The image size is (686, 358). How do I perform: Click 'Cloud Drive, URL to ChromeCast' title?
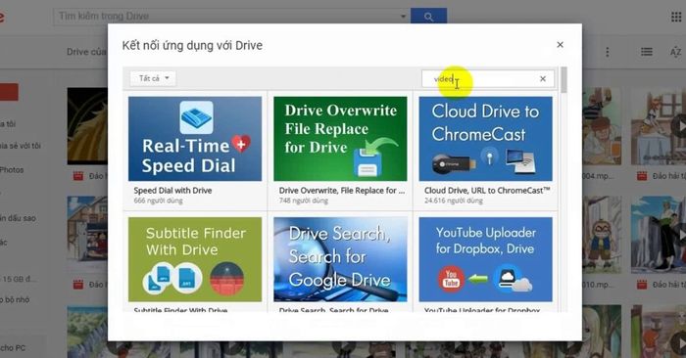pos(487,191)
